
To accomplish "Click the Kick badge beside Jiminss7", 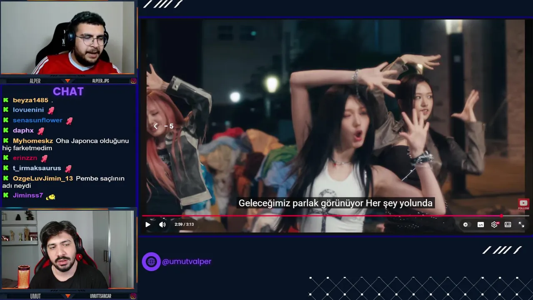I will pyautogui.click(x=6, y=195).
